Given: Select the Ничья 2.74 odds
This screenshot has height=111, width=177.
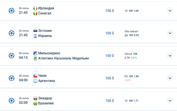Looking at the screenshot, I should tap(131, 56).
